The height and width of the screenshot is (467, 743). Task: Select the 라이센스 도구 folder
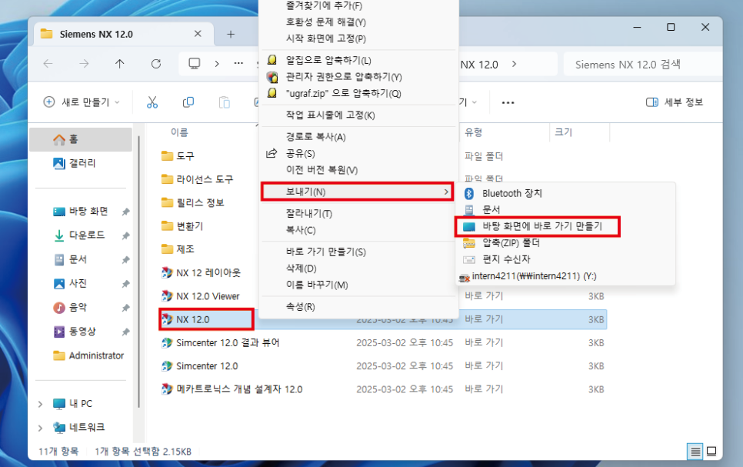205,179
